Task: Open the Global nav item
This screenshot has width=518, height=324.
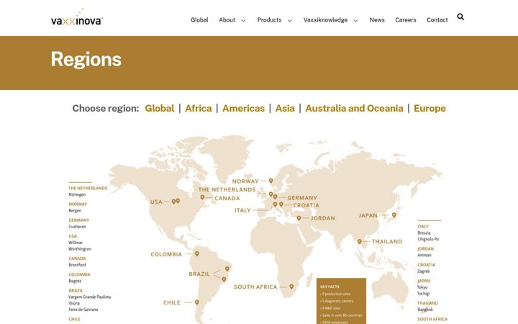Action: [199, 20]
